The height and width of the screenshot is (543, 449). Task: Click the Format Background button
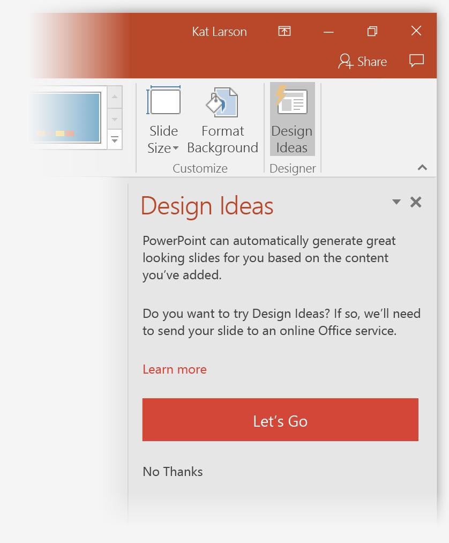222,120
